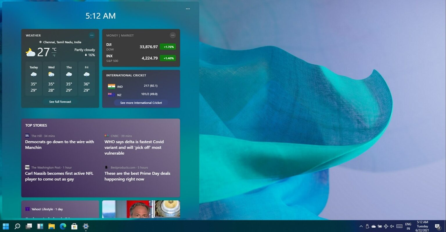The height and width of the screenshot is (232, 446).
Task: Open Settings from the taskbar
Action: tap(86, 226)
